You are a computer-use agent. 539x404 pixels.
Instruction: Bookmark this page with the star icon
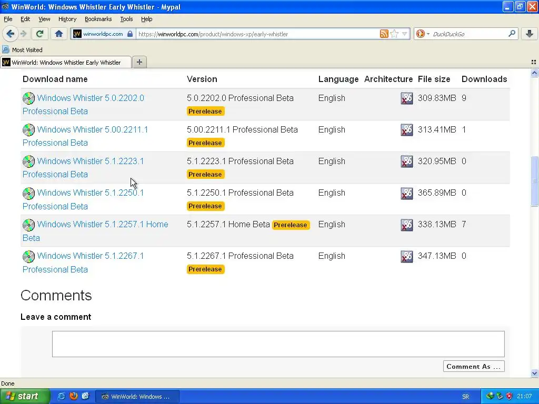[x=395, y=34]
